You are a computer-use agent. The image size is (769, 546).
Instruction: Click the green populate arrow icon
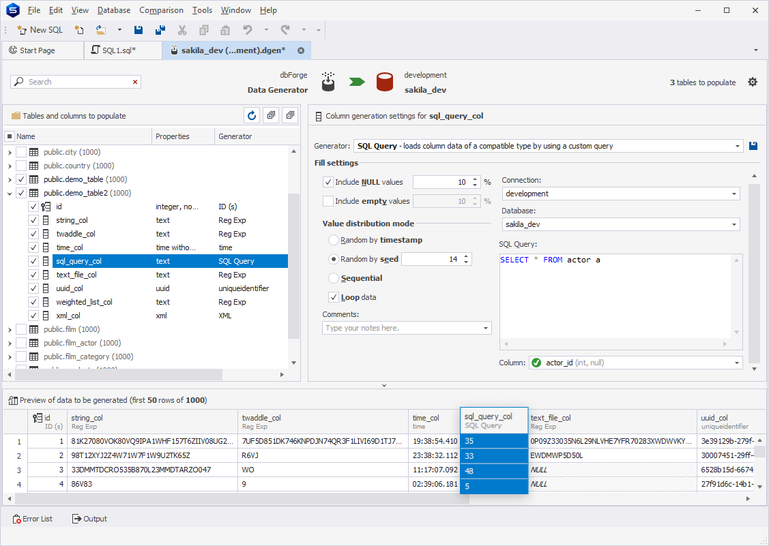357,81
